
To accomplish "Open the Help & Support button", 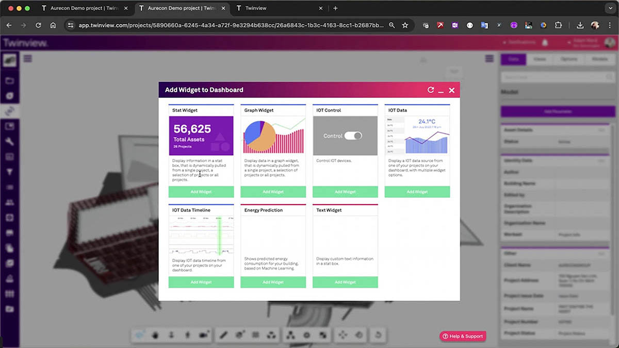I will pos(463,336).
